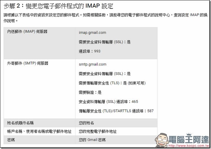This screenshot has width=211, height=149.
Task: Click the '密碼' row label
Action: (11, 140)
